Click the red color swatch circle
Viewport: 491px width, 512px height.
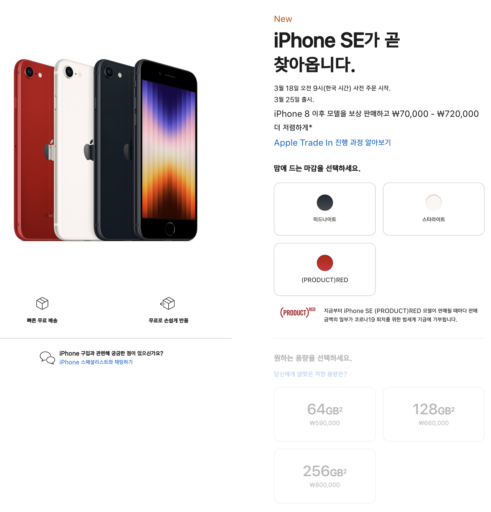click(325, 263)
